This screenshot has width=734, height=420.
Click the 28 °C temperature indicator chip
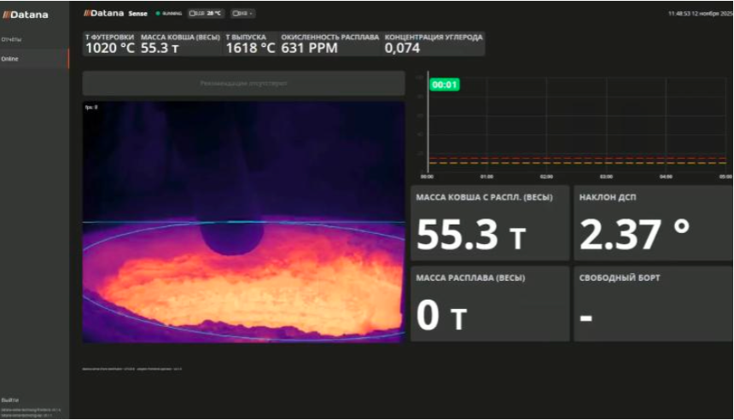pyautogui.click(x=206, y=14)
